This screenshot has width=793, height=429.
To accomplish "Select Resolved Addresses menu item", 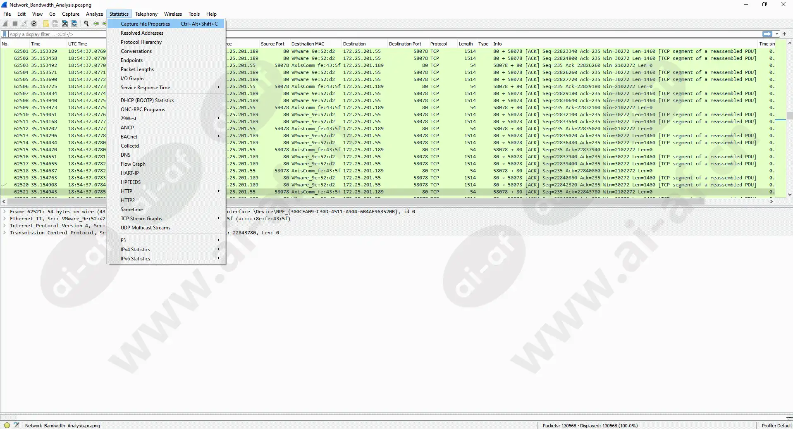I will [166, 33].
